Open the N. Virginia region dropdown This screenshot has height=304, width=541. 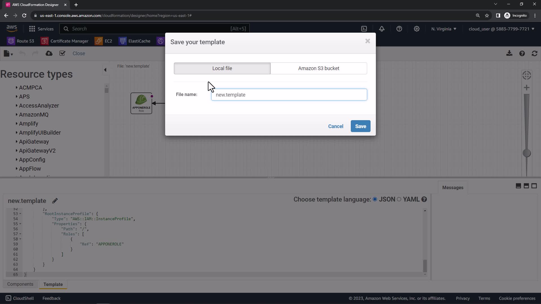coord(444,29)
